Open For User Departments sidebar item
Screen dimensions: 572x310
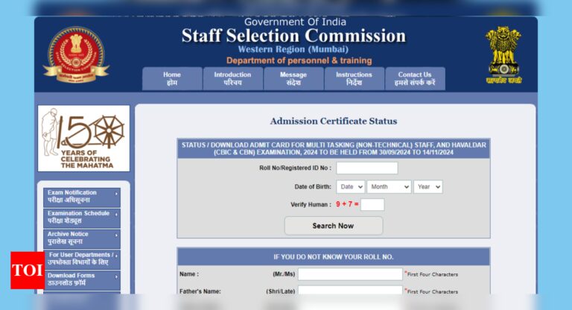[x=82, y=259]
